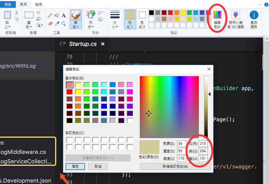Select black basic color swatch
Viewport: 269px width, 184px height.
tap(70, 120)
